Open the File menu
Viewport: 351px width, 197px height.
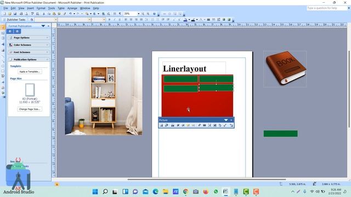pyautogui.click(x=5, y=8)
